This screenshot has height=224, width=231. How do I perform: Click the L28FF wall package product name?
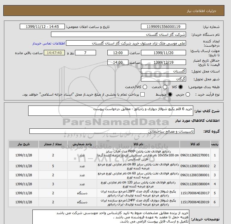click(138, 193)
